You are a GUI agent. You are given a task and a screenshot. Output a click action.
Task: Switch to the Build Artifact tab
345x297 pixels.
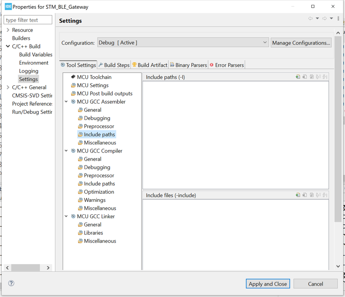click(x=150, y=65)
